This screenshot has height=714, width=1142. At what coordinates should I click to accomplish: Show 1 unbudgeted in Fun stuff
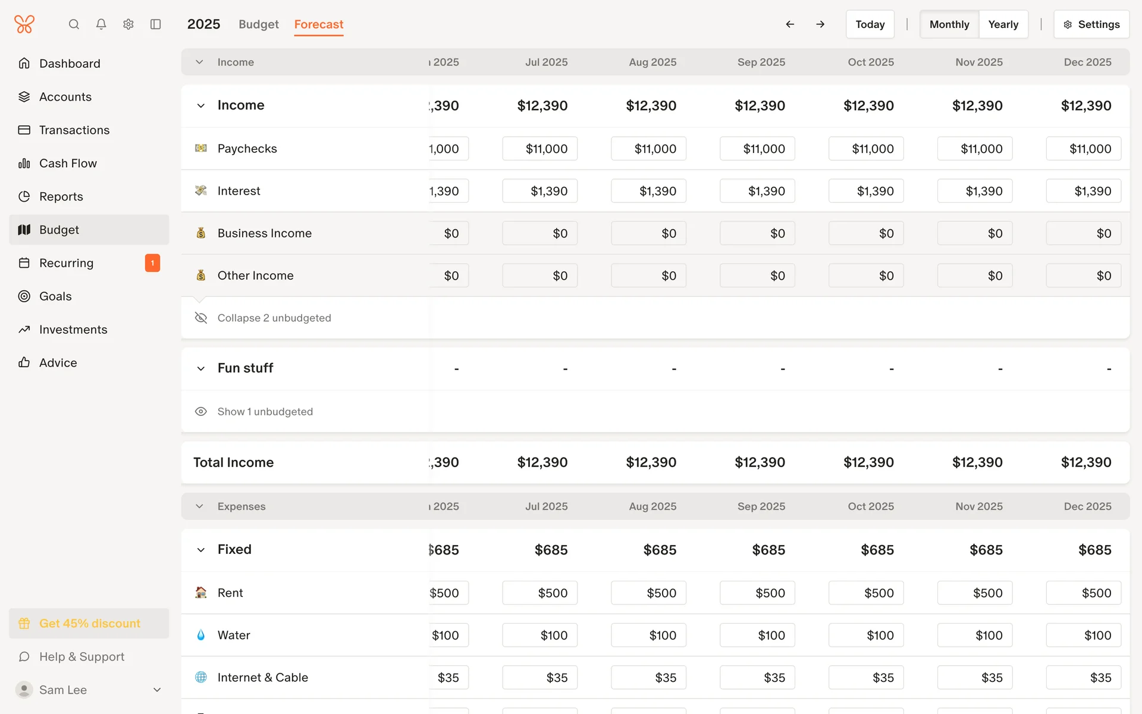[265, 412]
